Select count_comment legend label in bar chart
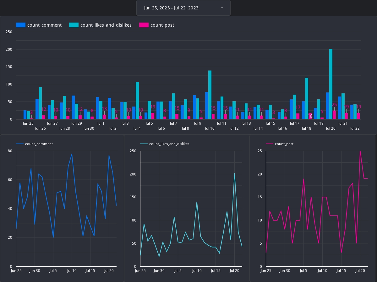Screen dimensions: 377x282 click(x=44, y=25)
